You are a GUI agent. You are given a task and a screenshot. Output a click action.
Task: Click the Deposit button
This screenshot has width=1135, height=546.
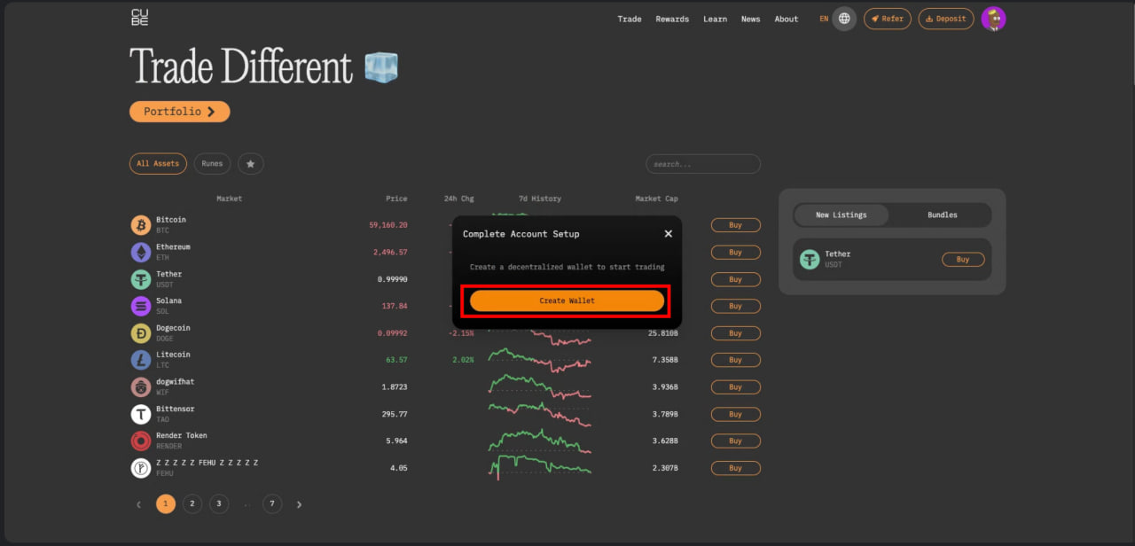coord(946,19)
